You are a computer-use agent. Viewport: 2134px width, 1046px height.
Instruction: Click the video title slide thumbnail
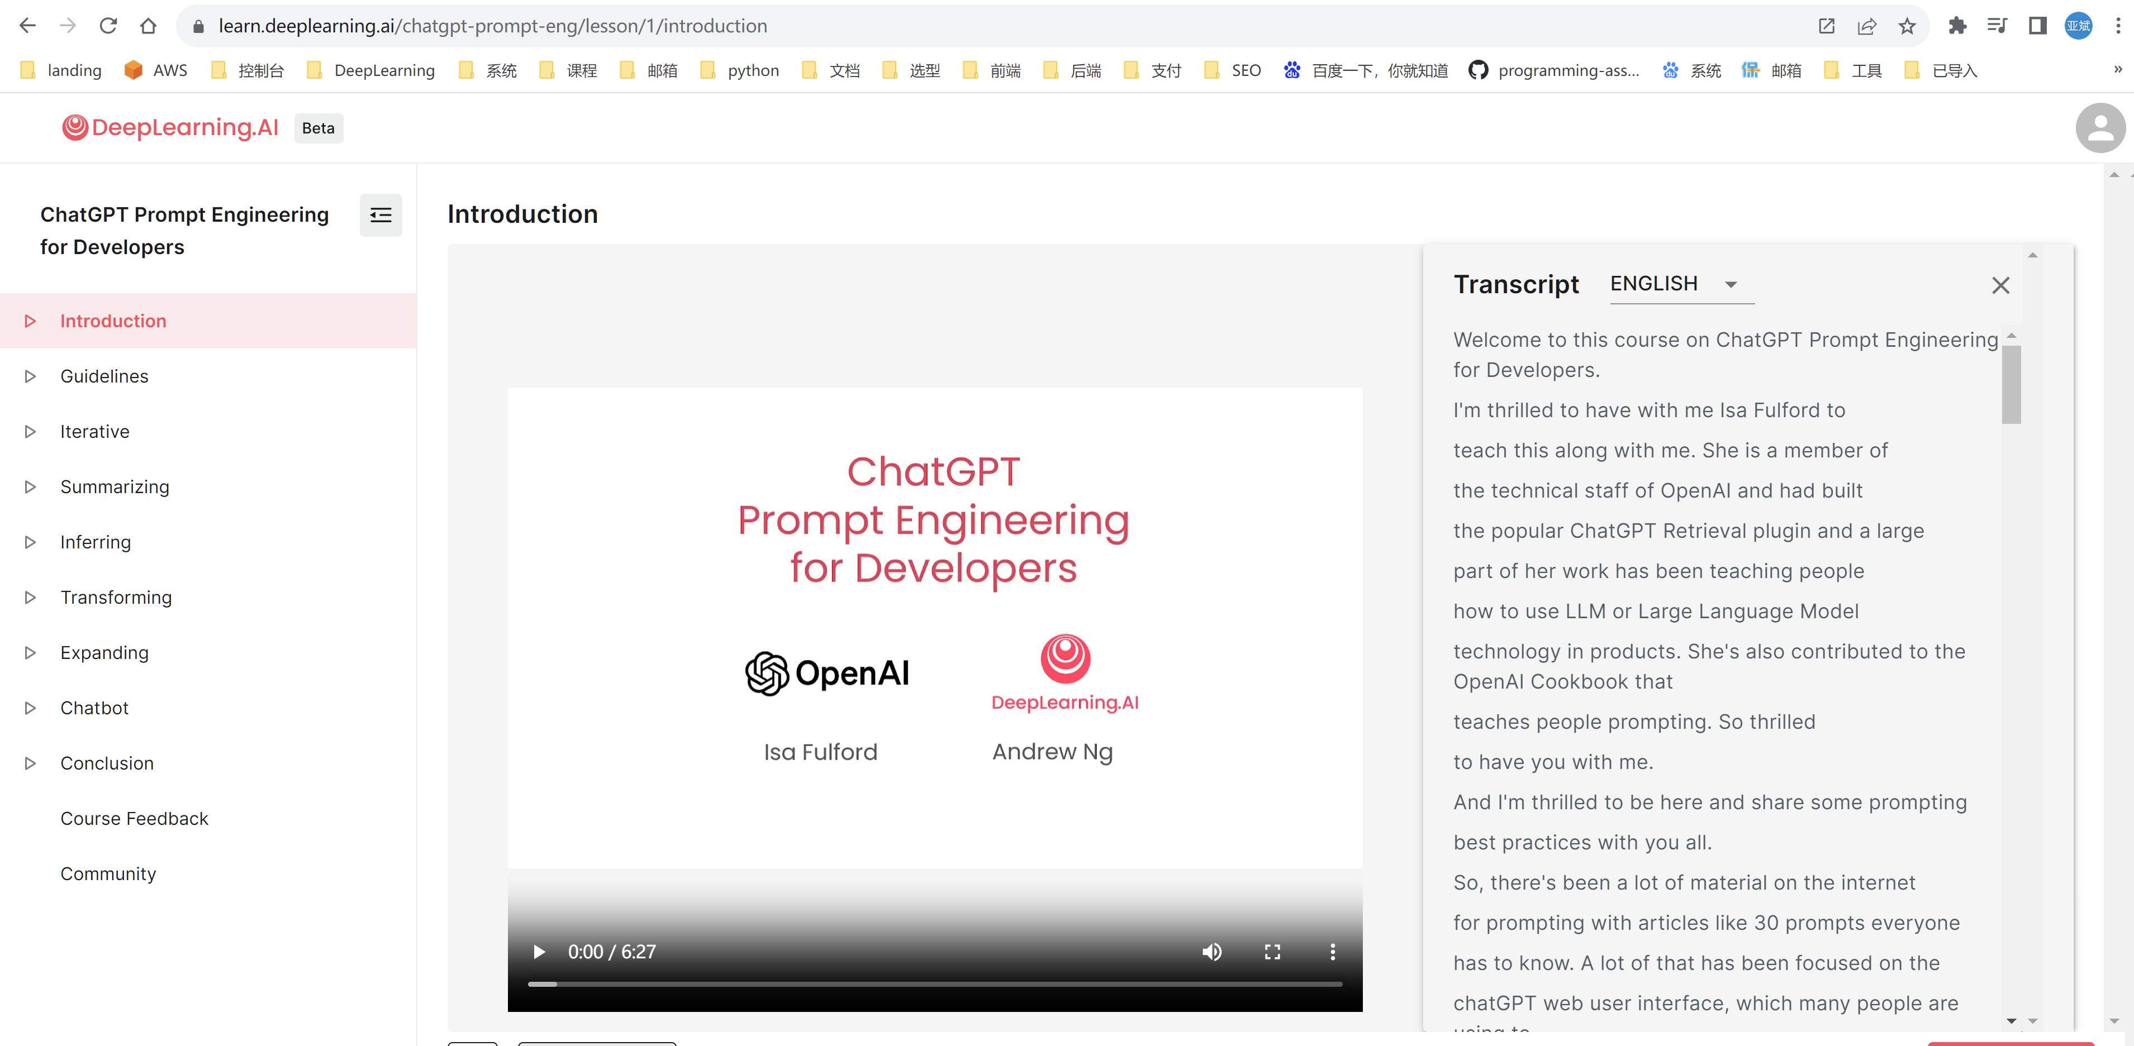coord(934,628)
